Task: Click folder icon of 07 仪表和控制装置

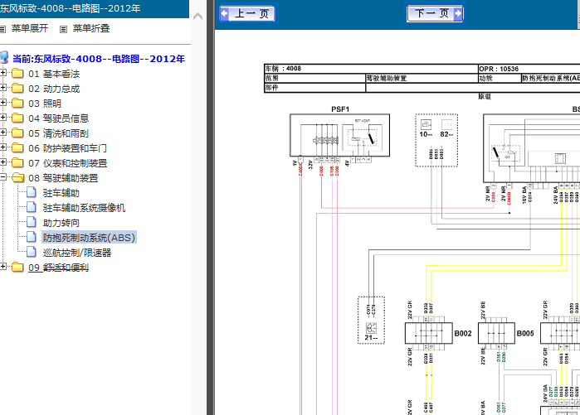Action: coord(17,163)
